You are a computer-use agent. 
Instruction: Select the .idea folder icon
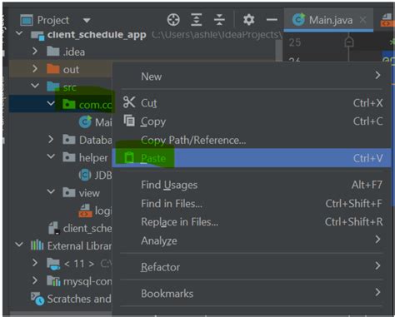[x=53, y=52]
